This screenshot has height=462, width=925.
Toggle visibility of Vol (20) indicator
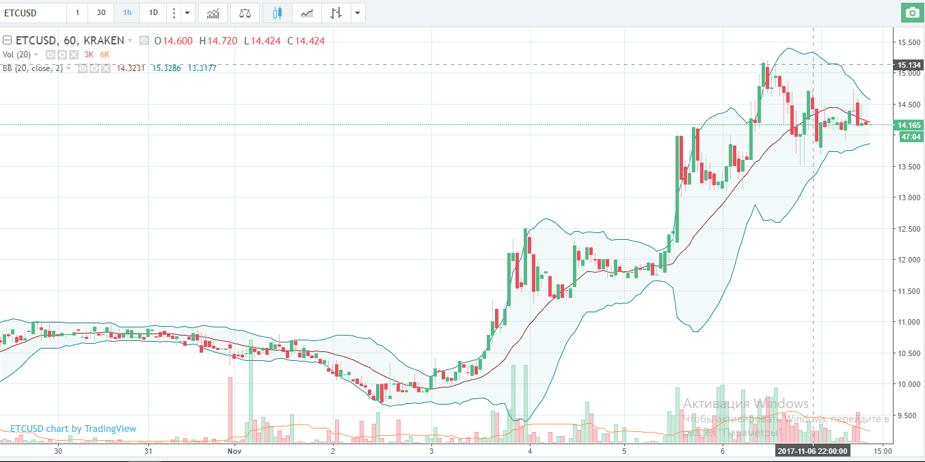(51, 55)
